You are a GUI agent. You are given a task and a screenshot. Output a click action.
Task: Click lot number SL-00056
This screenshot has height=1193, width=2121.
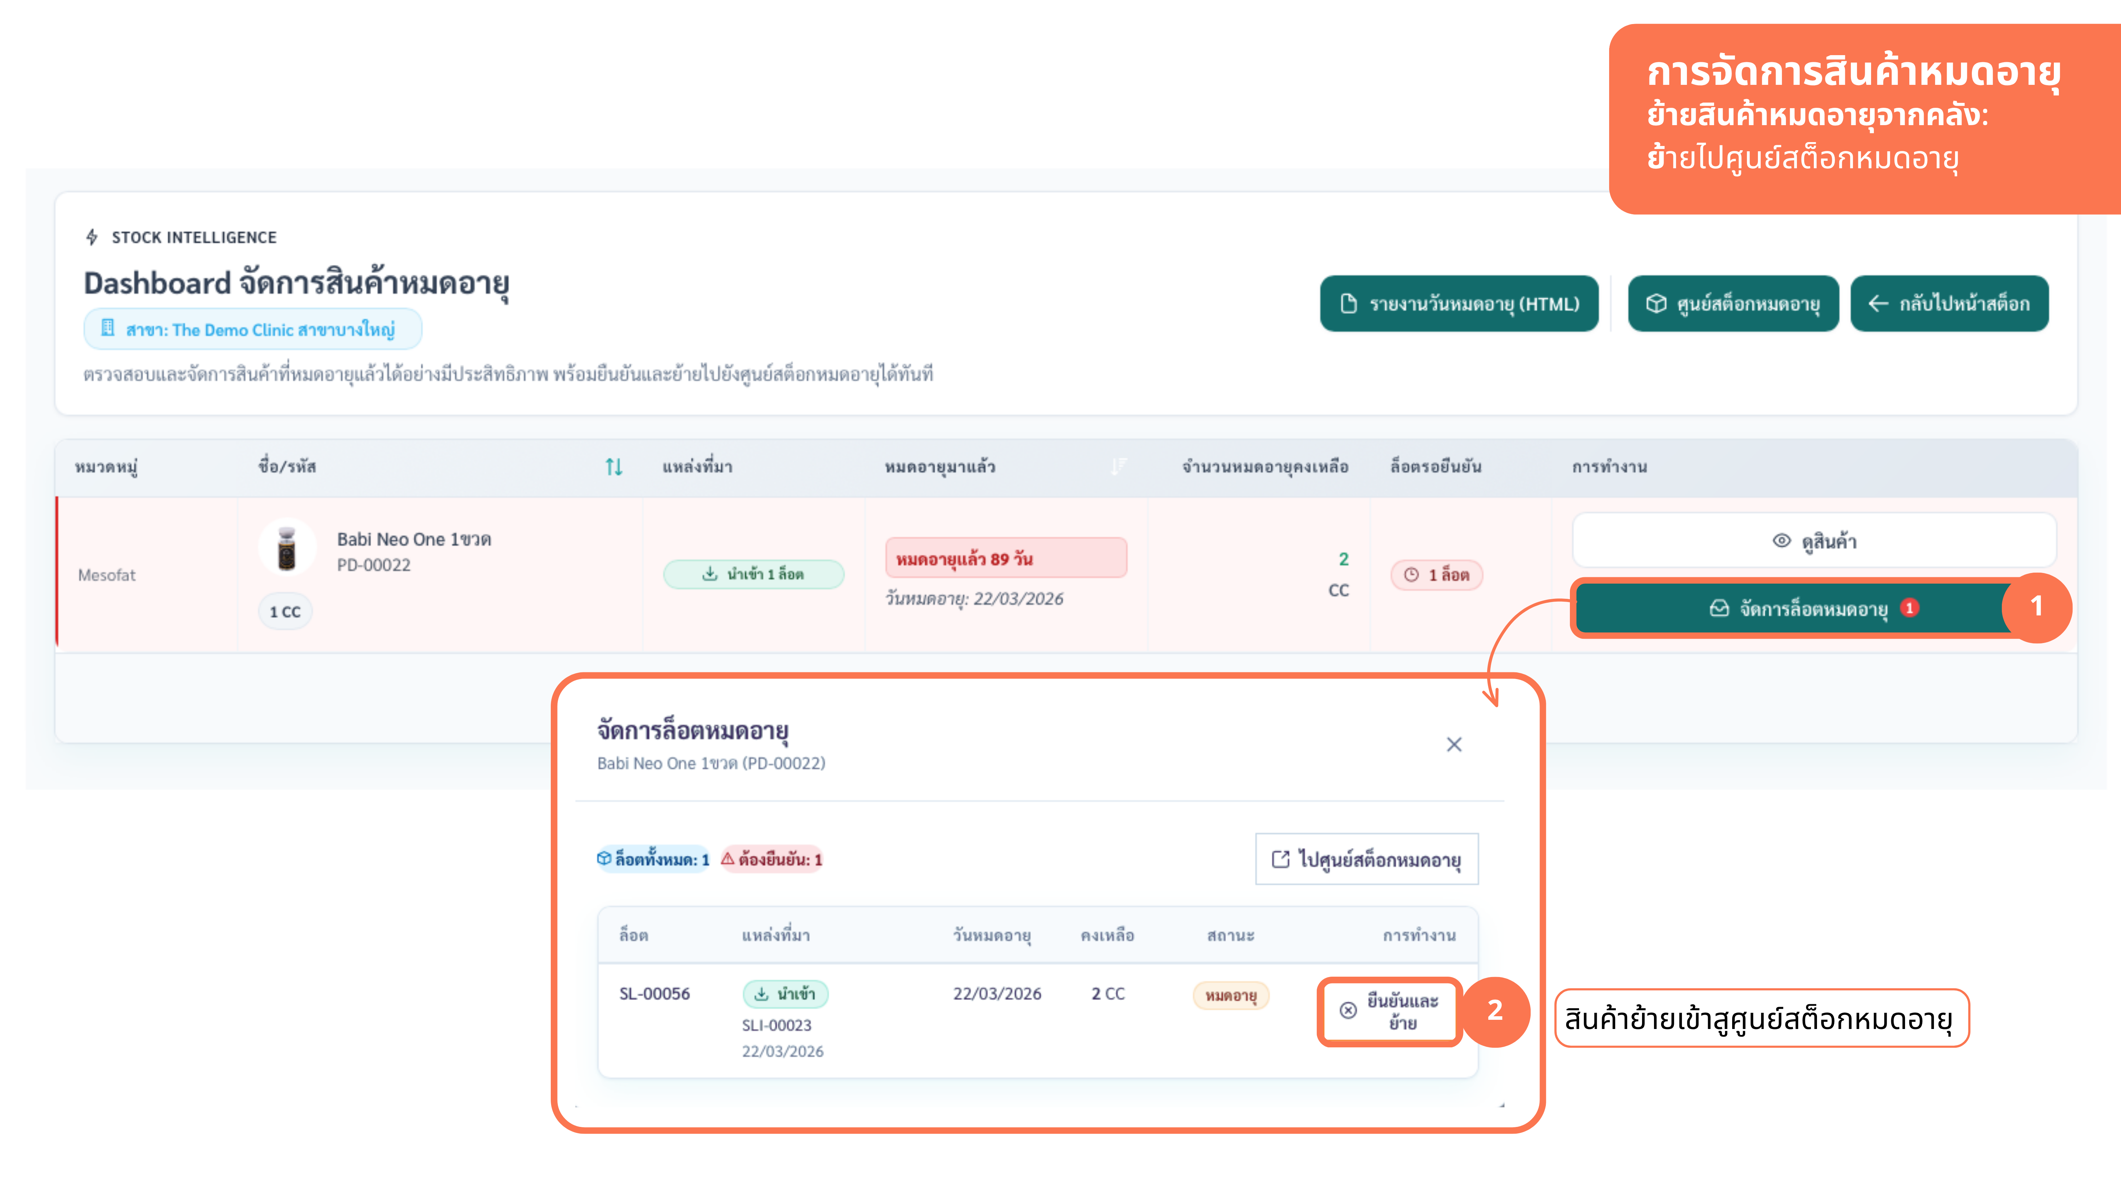pos(655,994)
